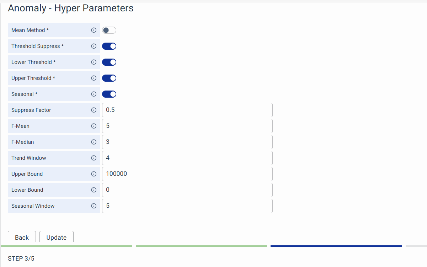Click info icon beside F-Mean
This screenshot has width=427, height=267.
94,126
